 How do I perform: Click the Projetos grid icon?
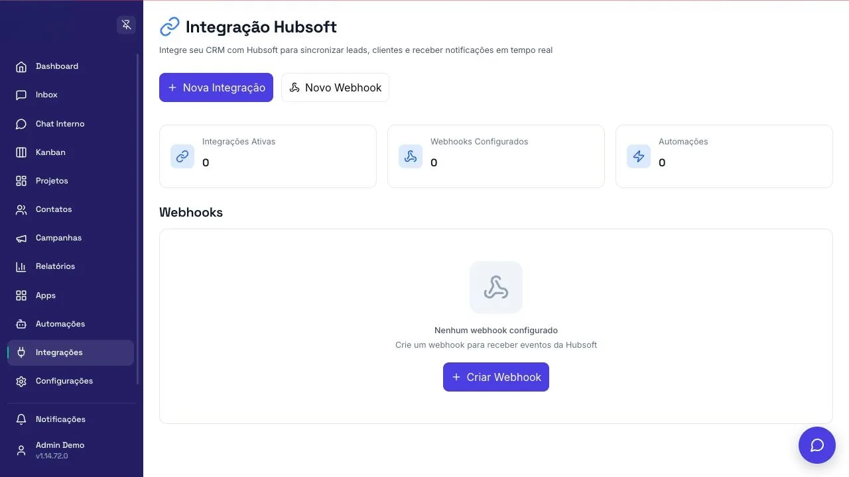tap(21, 181)
